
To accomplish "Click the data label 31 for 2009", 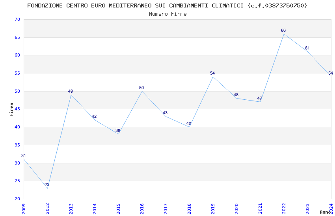I will tap(24, 156).
